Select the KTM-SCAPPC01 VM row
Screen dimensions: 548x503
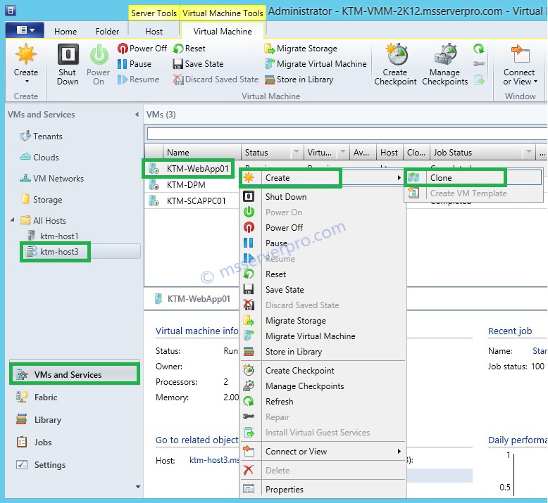tap(196, 201)
